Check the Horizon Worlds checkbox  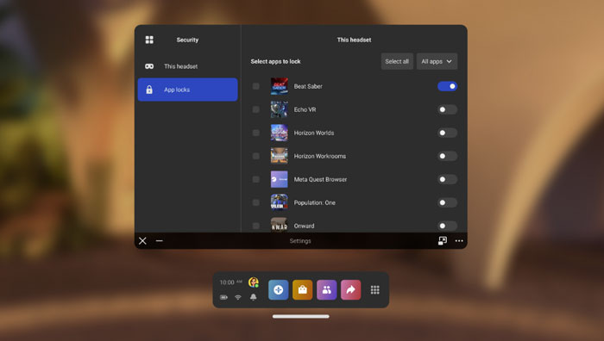pyautogui.click(x=255, y=133)
